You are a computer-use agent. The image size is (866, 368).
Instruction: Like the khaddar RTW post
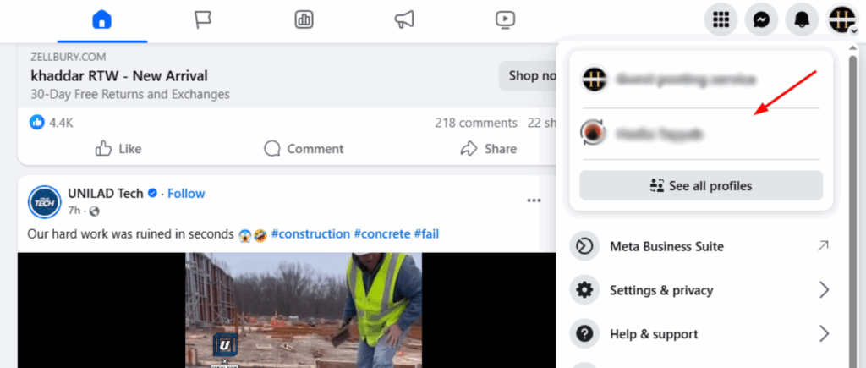click(x=118, y=149)
